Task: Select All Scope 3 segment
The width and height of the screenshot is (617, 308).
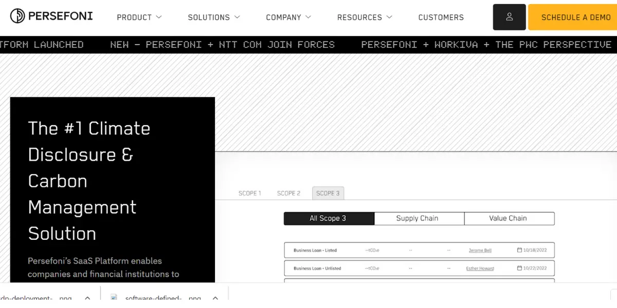Action: click(x=329, y=218)
